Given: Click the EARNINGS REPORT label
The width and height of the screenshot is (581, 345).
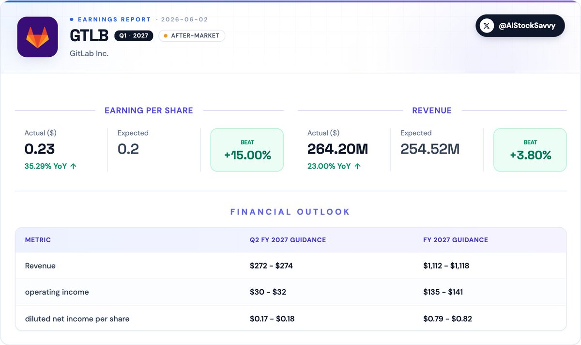Looking at the screenshot, I should point(114,19).
